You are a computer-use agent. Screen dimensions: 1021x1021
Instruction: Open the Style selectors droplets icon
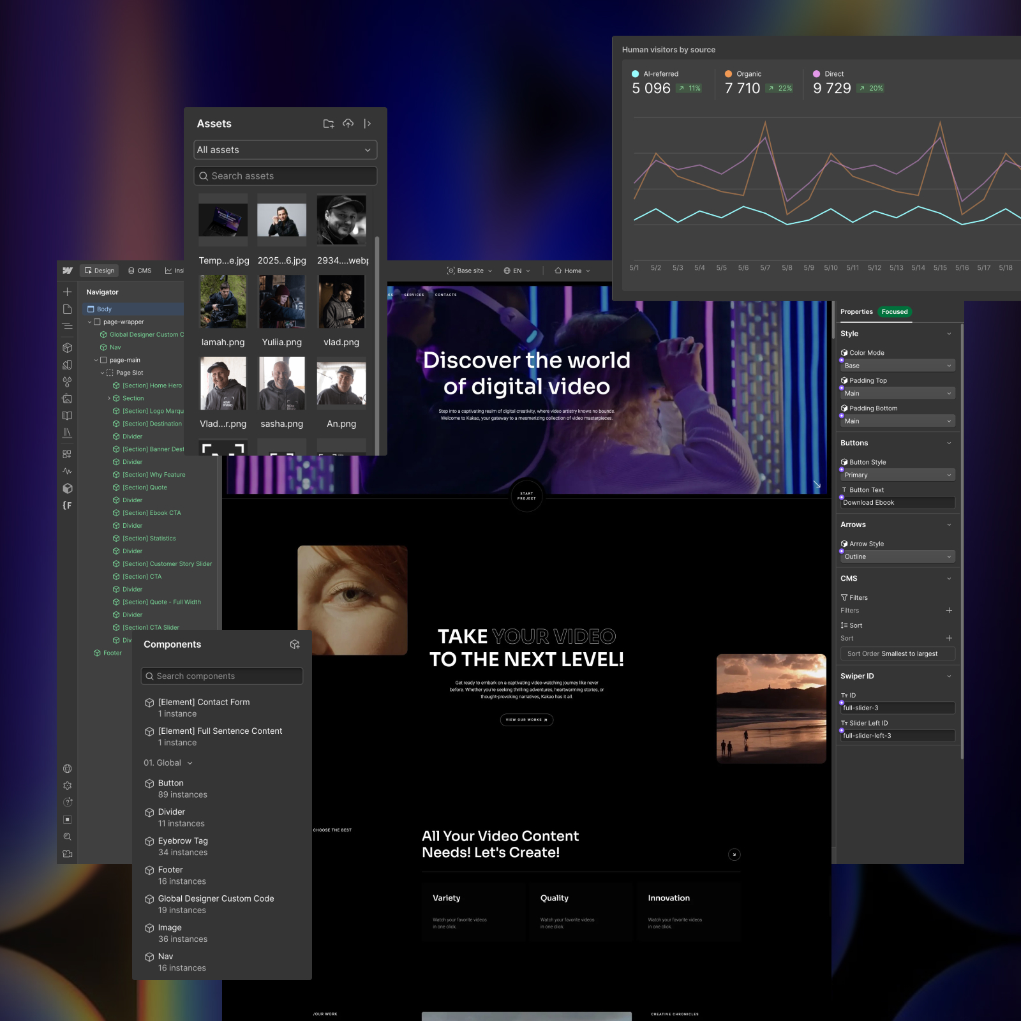67,382
